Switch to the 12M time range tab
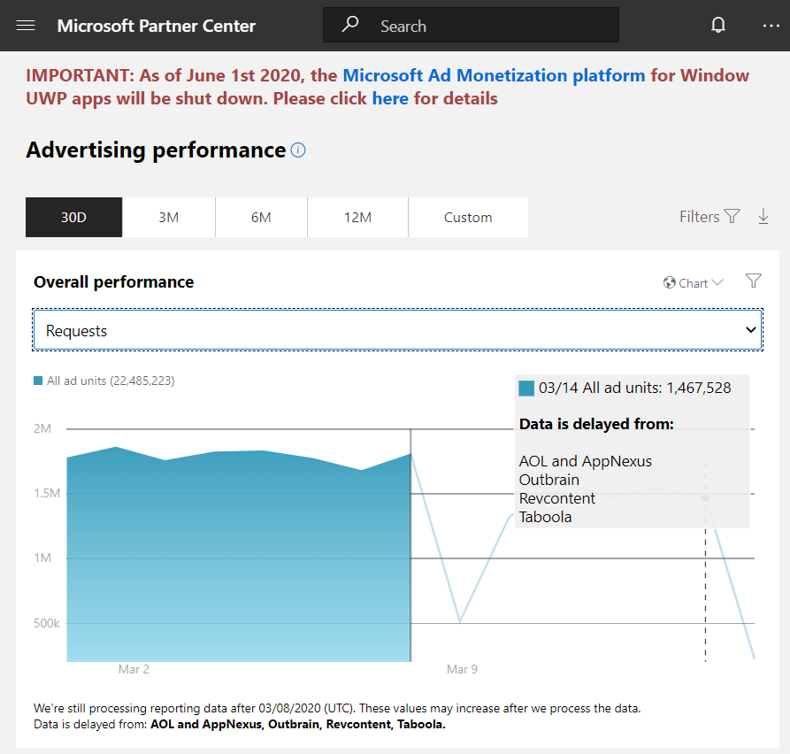790x754 pixels. (x=357, y=217)
